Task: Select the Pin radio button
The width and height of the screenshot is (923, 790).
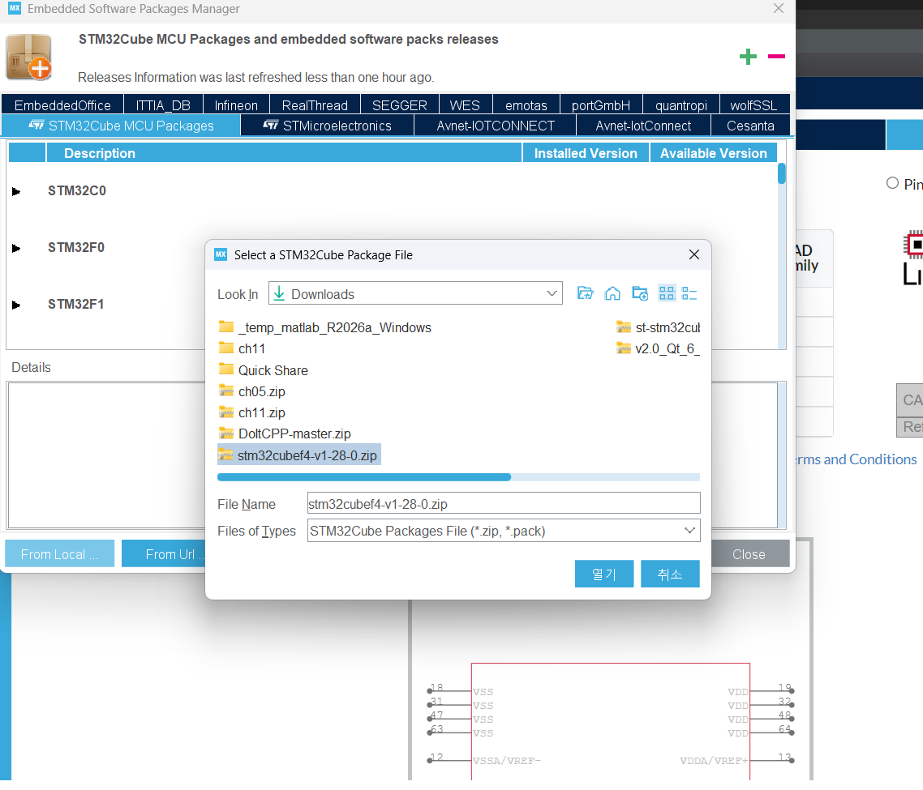Action: [x=892, y=184]
